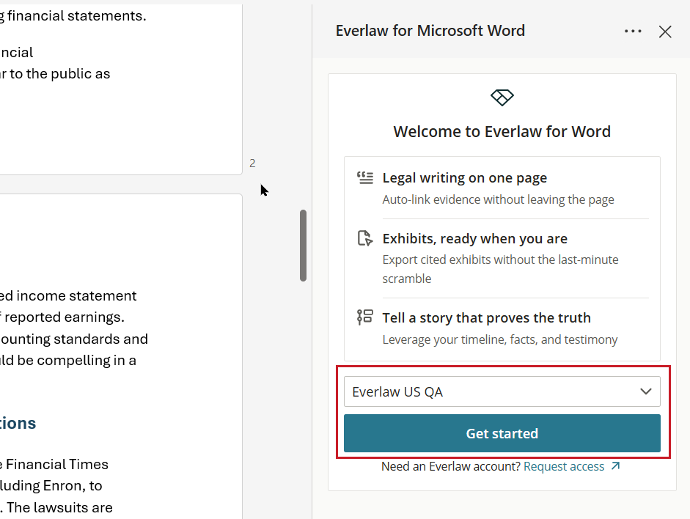The image size is (690, 519).
Task: Click 'Auto-link evidence without leaving the page'
Action: [498, 199]
